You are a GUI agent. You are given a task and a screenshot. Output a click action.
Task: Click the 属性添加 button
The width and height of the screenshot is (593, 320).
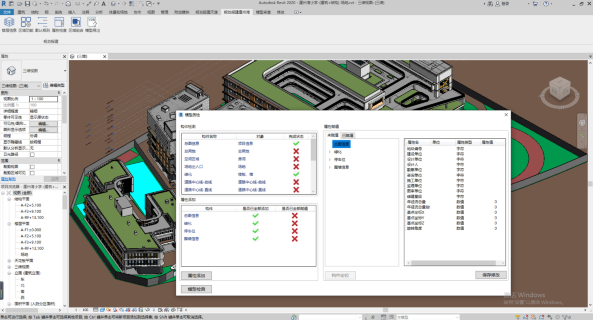(196, 276)
